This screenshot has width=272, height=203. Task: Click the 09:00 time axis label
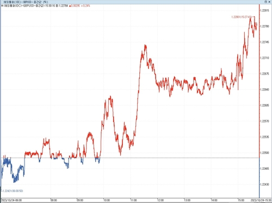click(x=80, y=200)
